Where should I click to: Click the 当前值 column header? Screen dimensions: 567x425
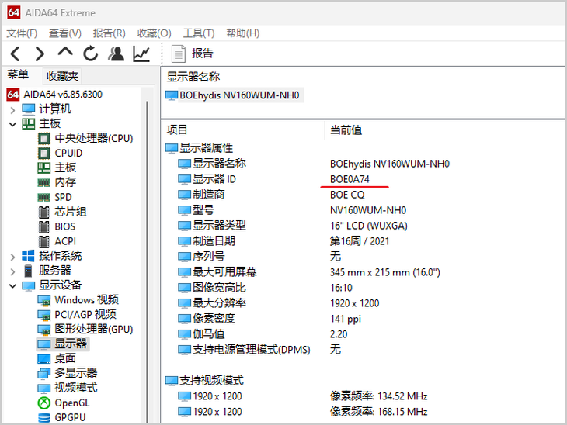pos(346,130)
